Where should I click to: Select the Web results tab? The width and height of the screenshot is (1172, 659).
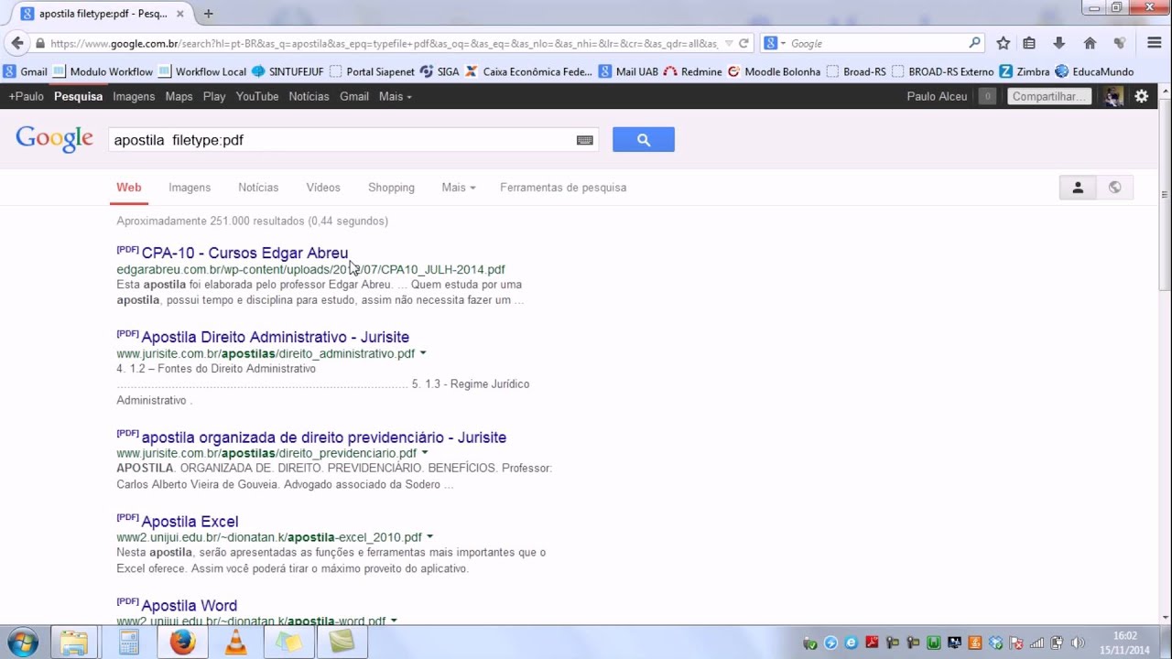128,188
